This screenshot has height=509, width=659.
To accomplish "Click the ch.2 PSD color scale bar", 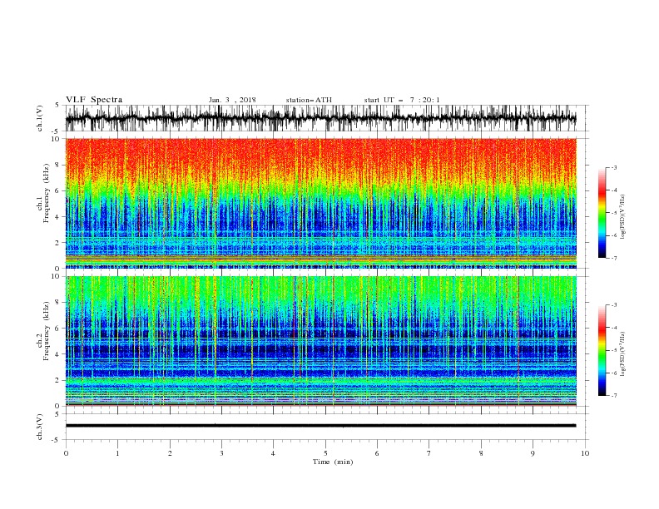I will [602, 350].
